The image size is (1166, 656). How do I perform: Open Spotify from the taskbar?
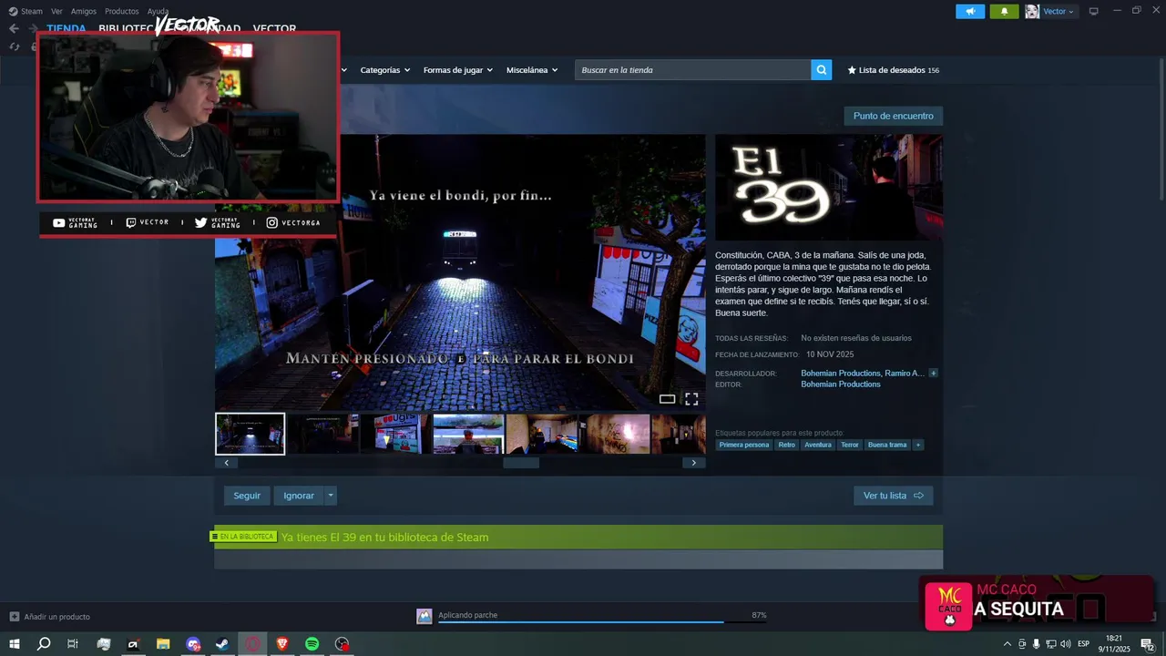pos(312,644)
